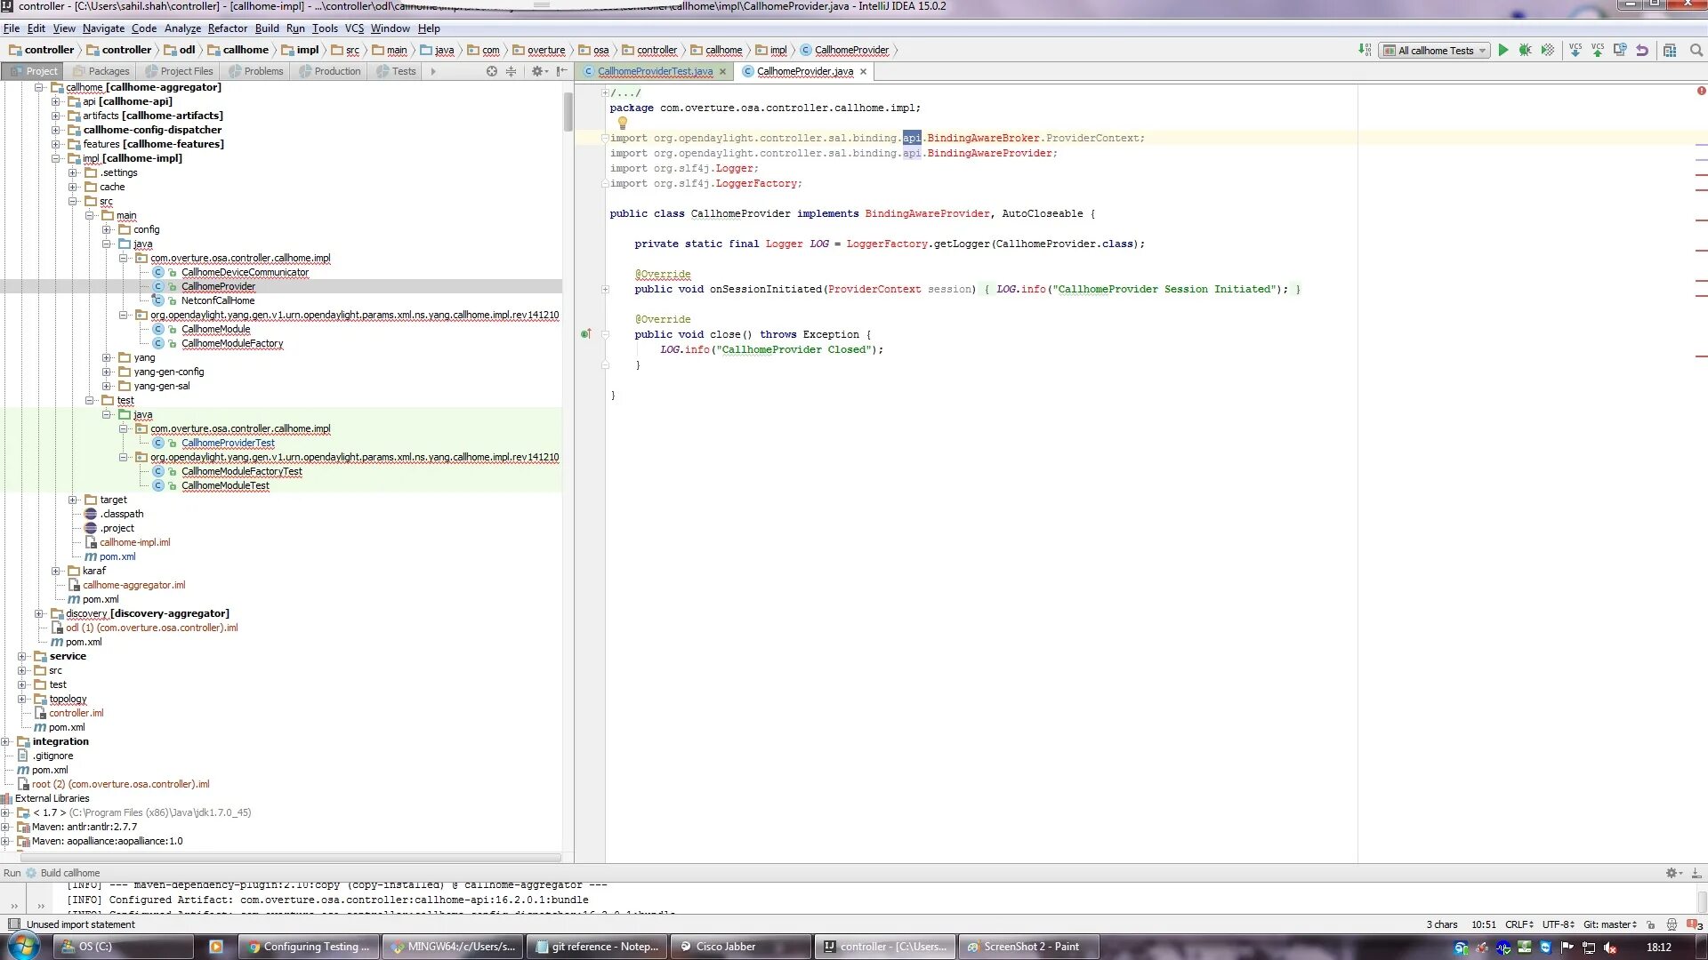
Task: Click the Debug bug icon
Action: tap(1525, 51)
